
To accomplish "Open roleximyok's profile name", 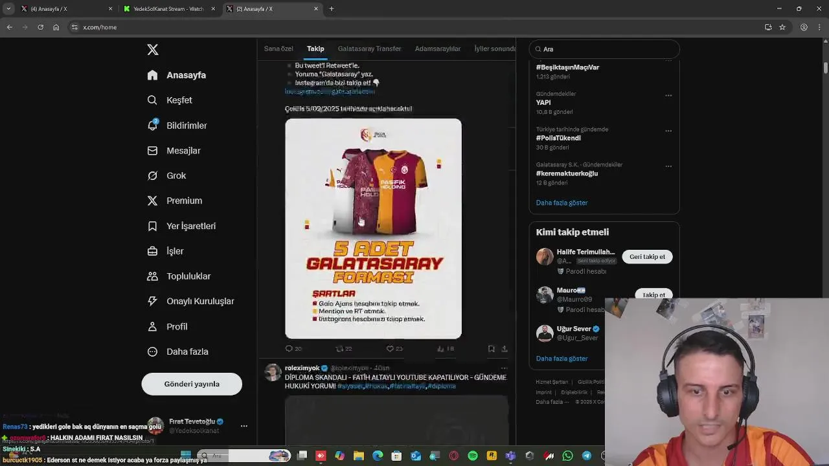I will (x=302, y=368).
